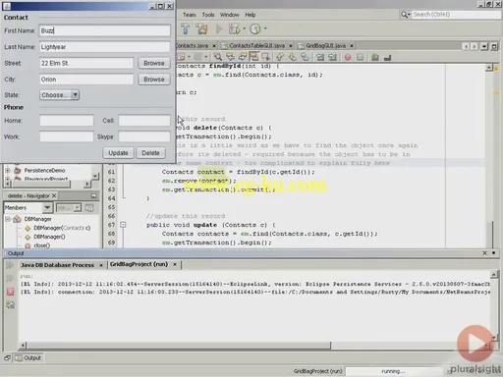Click the editor tabs scroll-right arrow
Viewport: 503px width, 377px height.
pyautogui.click(x=475, y=46)
